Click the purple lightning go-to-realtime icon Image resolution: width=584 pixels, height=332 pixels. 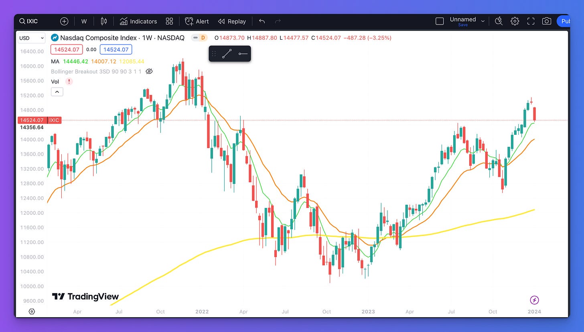534,300
